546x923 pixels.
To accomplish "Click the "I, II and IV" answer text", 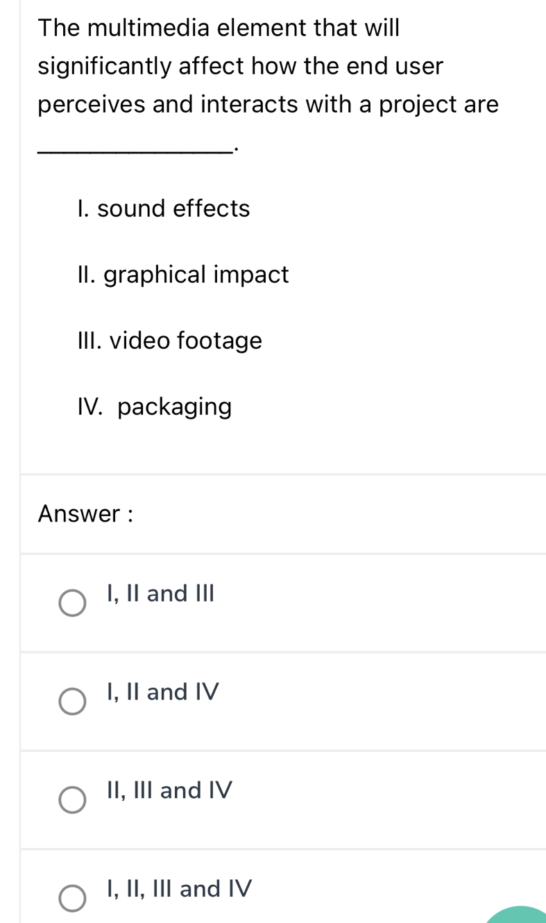I will (162, 692).
